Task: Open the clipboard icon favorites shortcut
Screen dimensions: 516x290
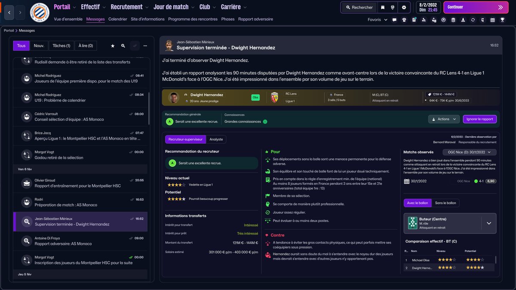Action: (414, 20)
